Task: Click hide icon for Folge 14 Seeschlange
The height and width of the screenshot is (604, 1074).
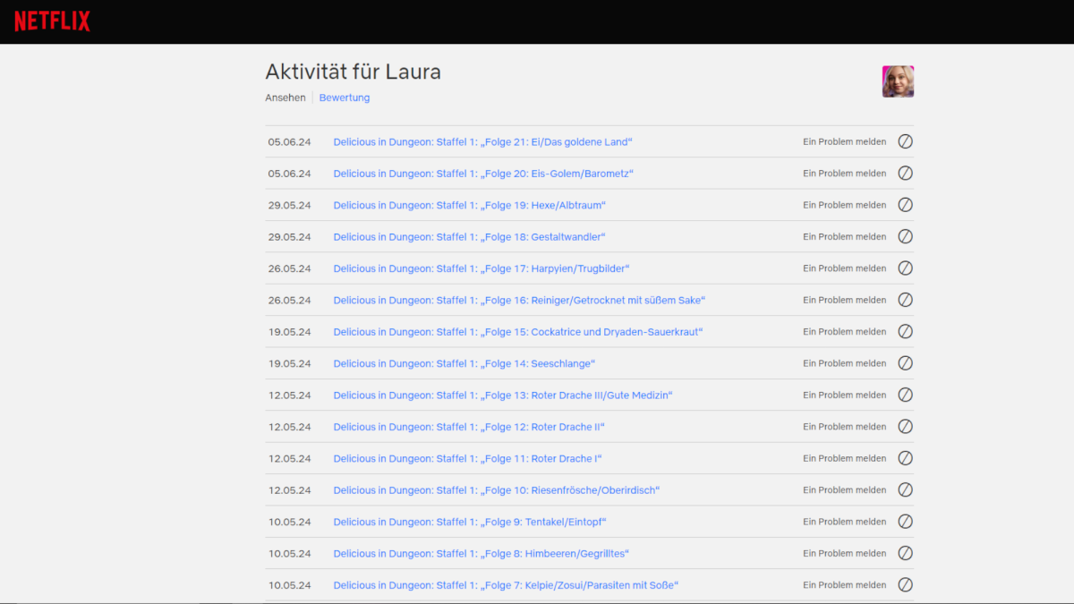Action: tap(905, 363)
